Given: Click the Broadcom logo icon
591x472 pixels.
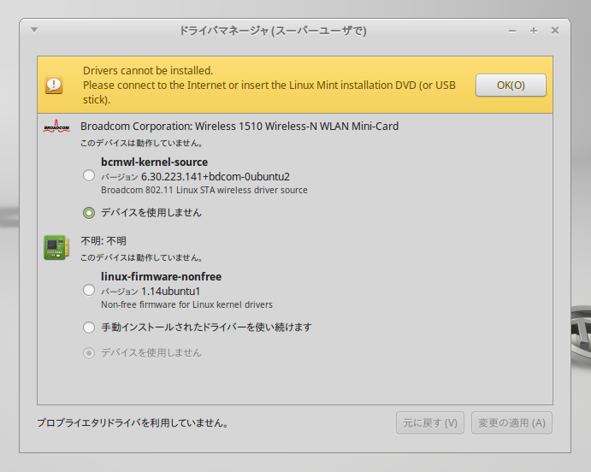Looking at the screenshot, I should pyautogui.click(x=56, y=127).
